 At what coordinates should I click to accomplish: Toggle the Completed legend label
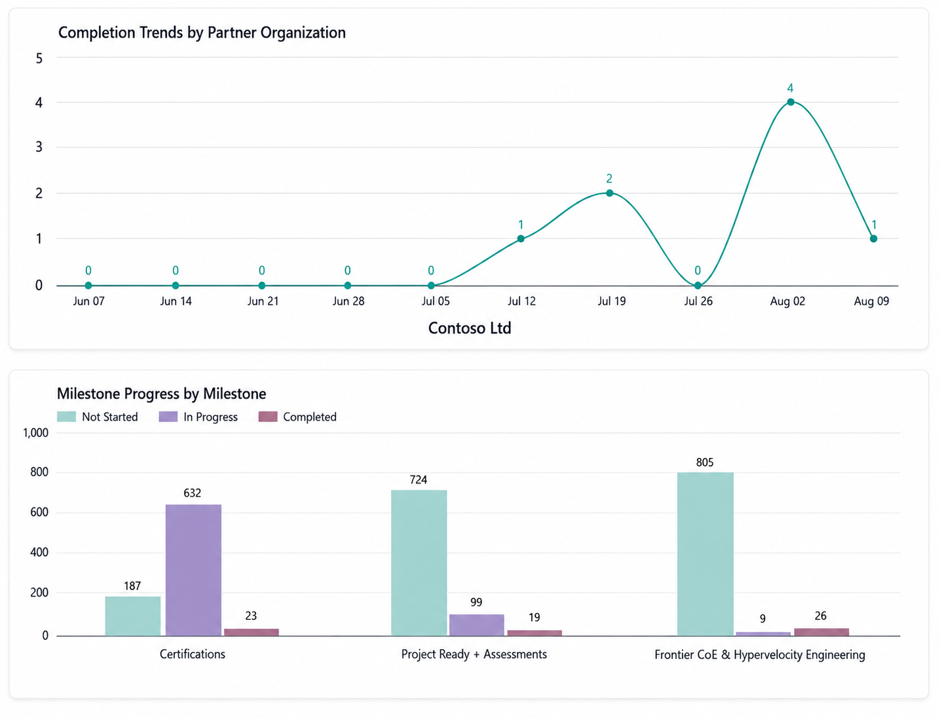(310, 417)
